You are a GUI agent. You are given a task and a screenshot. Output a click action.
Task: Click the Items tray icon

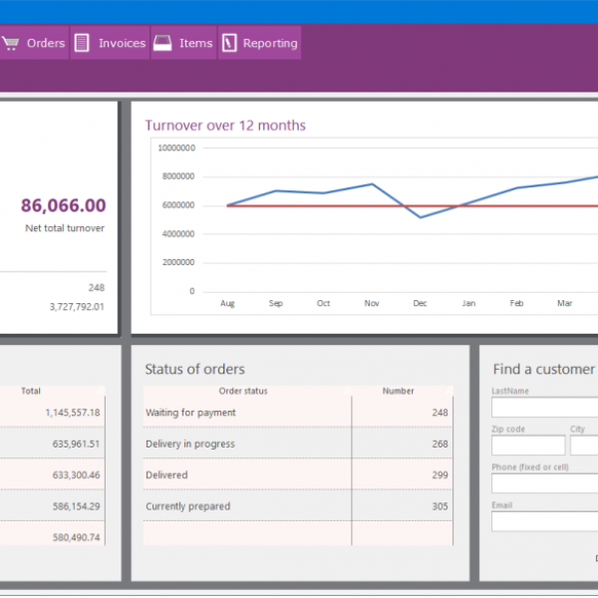[162, 43]
